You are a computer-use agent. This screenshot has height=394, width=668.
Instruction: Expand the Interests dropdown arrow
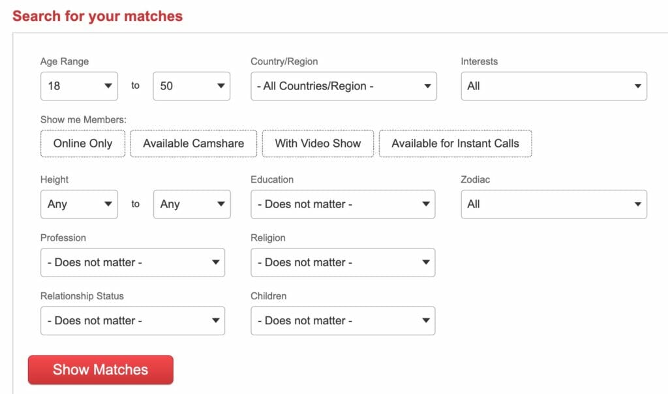pos(637,85)
